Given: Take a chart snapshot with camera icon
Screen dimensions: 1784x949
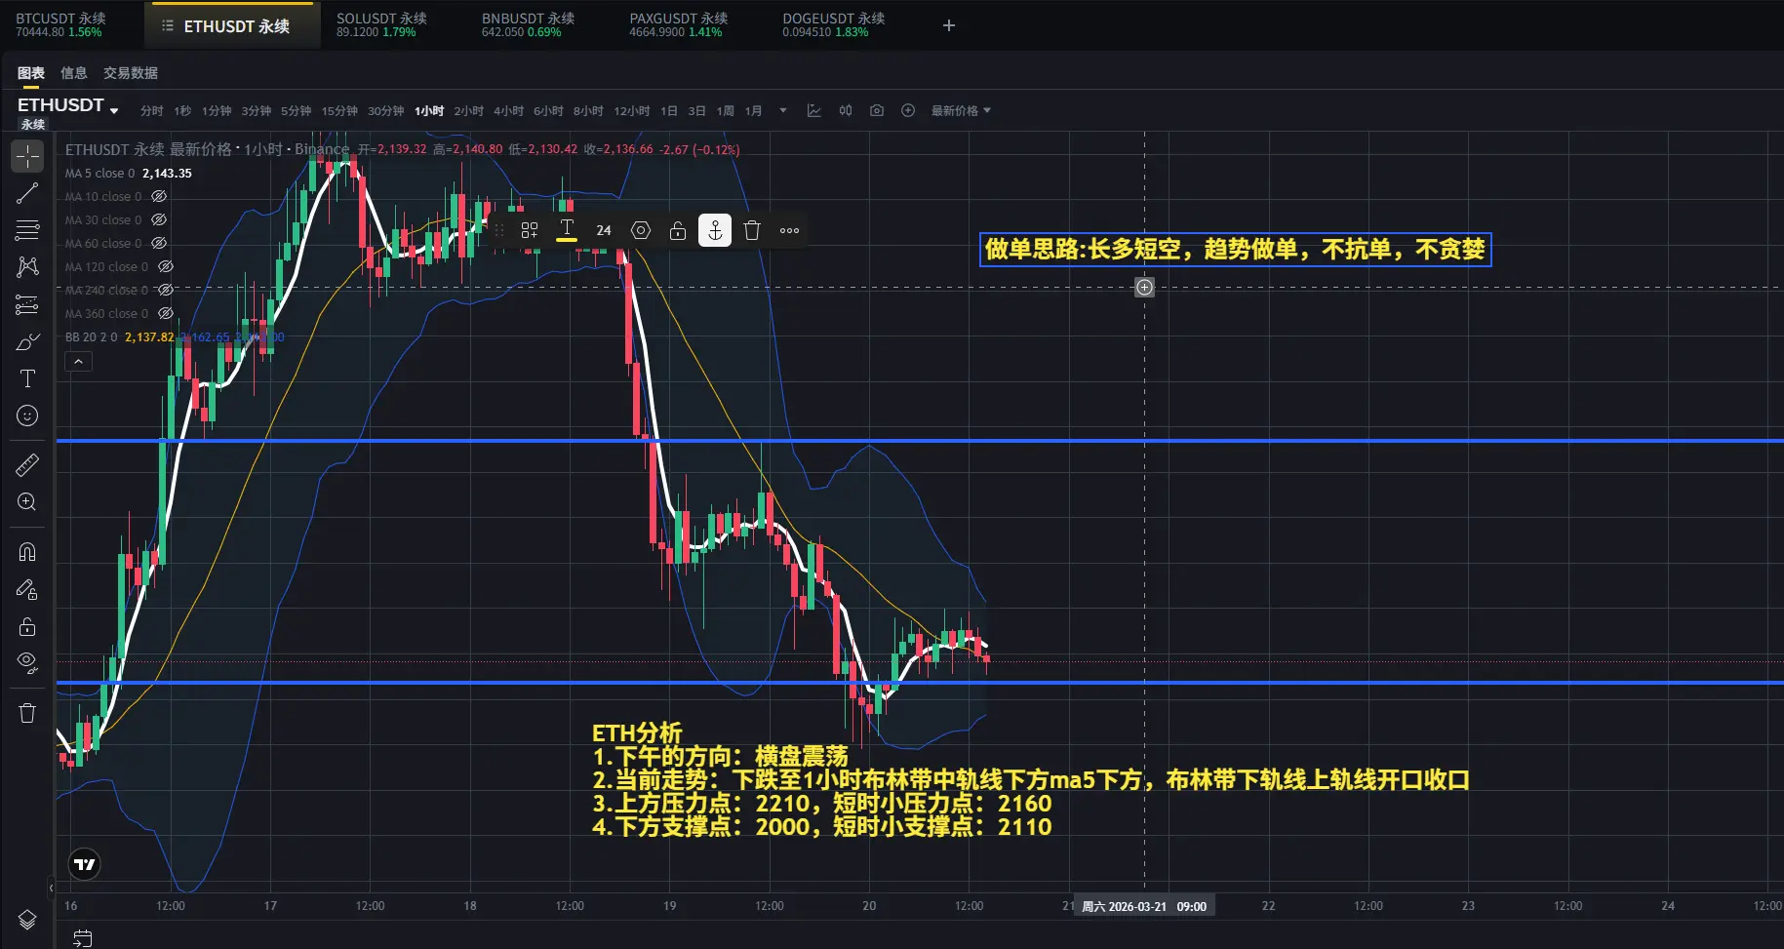Looking at the screenshot, I should 877,111.
